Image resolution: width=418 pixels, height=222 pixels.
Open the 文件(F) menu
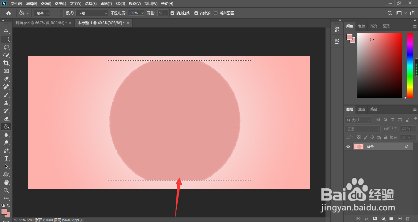pyautogui.click(x=16, y=4)
